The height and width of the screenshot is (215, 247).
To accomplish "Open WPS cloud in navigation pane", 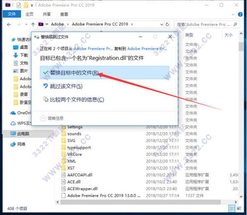I will pos(21,123).
